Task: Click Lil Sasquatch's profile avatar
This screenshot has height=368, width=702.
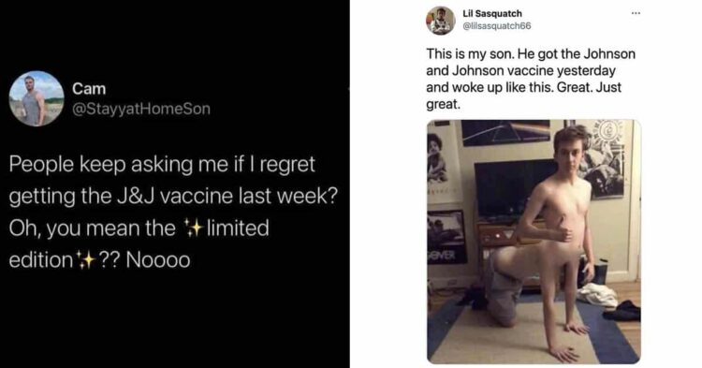Action: click(x=441, y=21)
